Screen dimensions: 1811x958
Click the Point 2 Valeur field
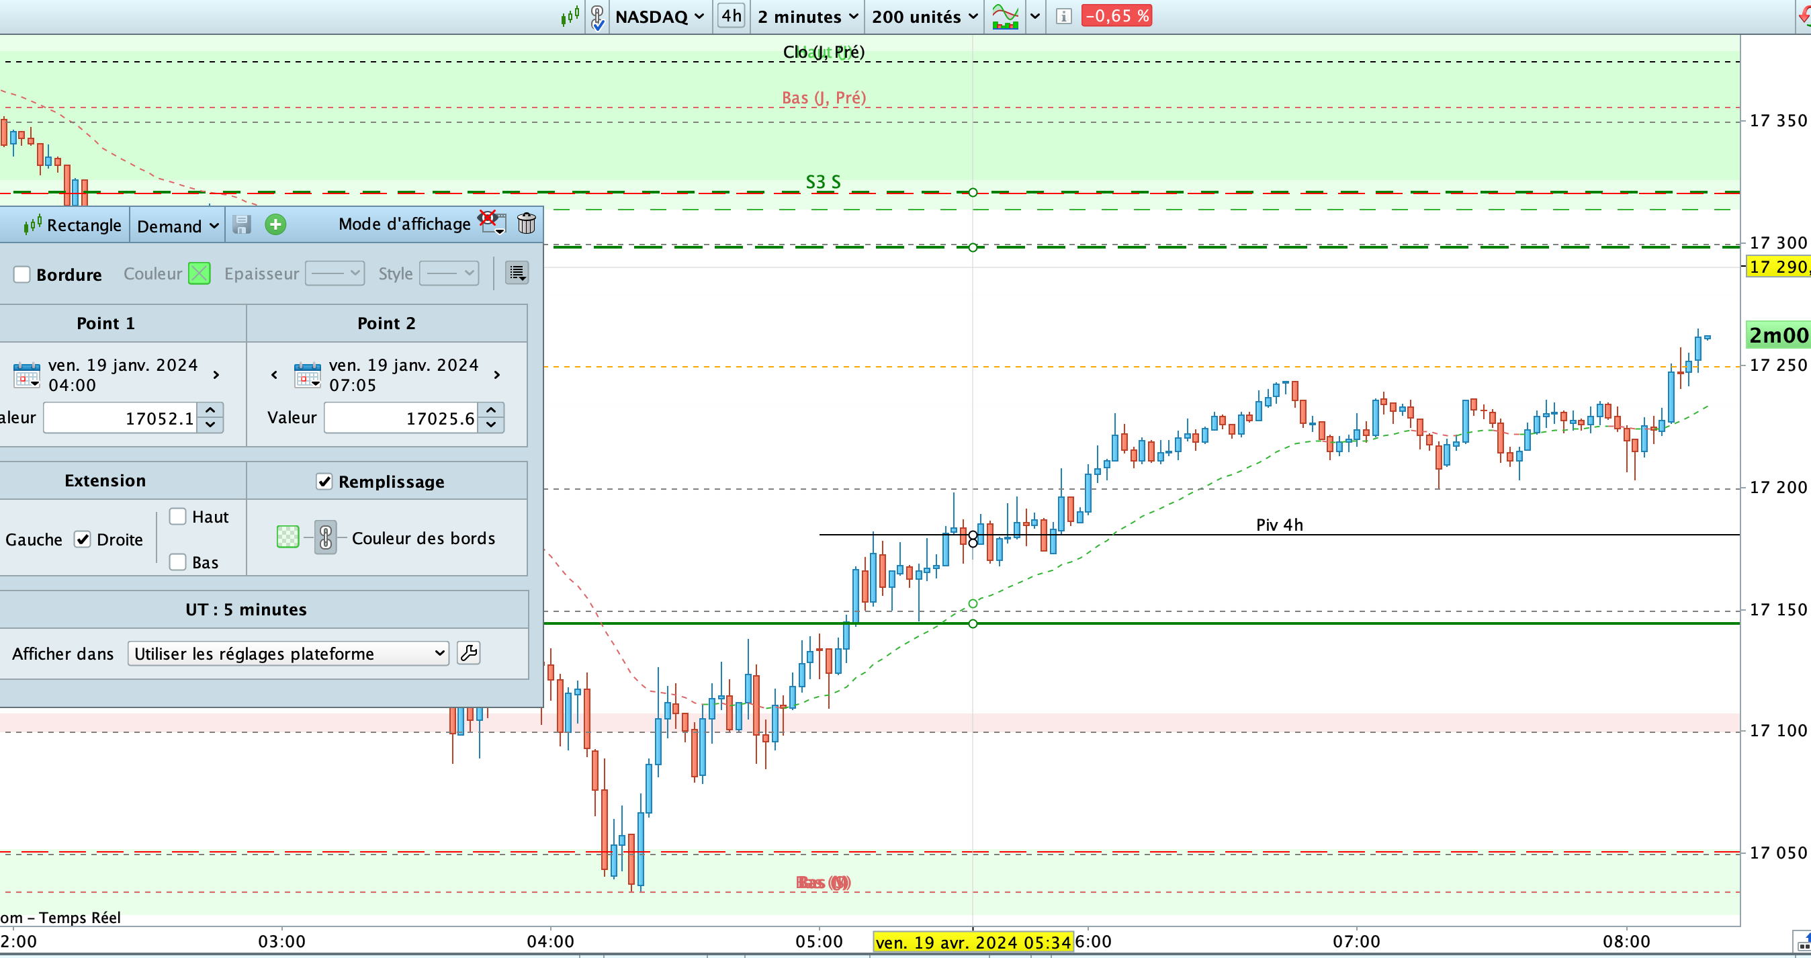click(401, 419)
